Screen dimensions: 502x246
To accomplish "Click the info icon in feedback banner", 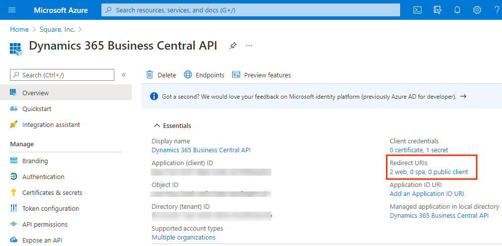I will [154, 96].
